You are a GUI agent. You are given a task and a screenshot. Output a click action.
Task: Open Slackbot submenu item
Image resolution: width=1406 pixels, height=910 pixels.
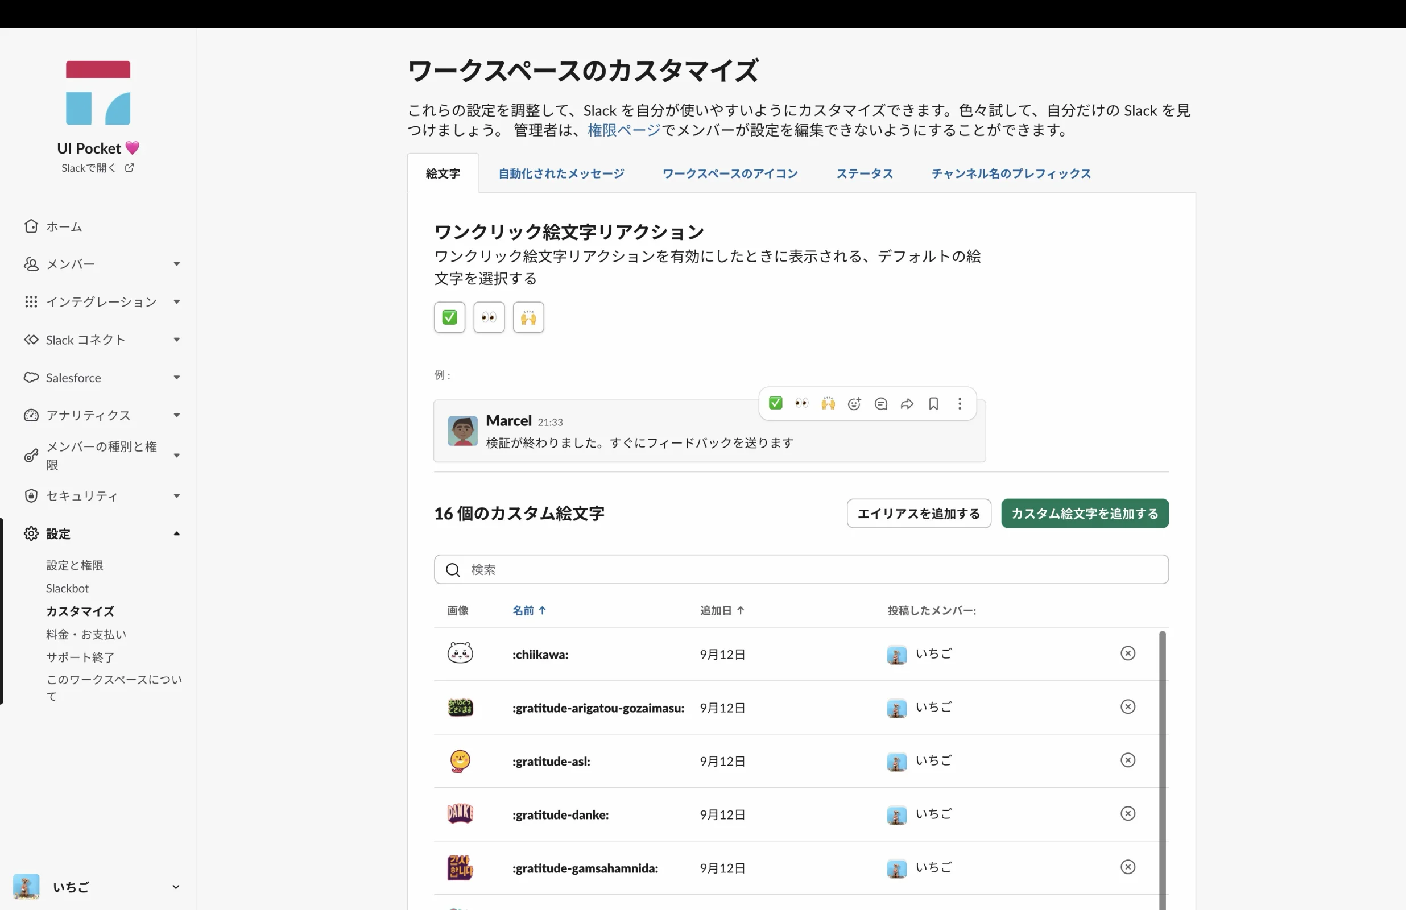67,589
